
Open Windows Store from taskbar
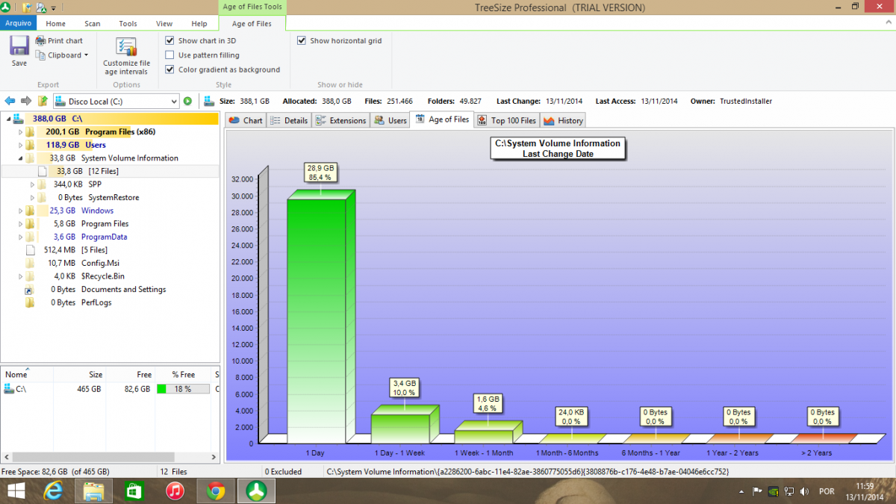pos(134,491)
